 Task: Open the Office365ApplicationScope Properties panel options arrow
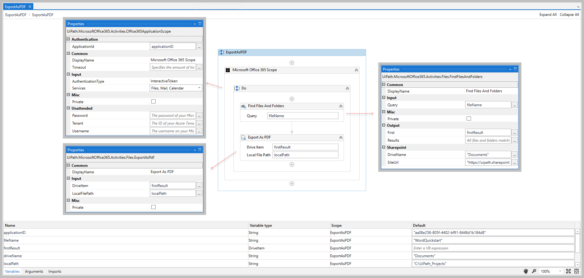[x=195, y=24]
